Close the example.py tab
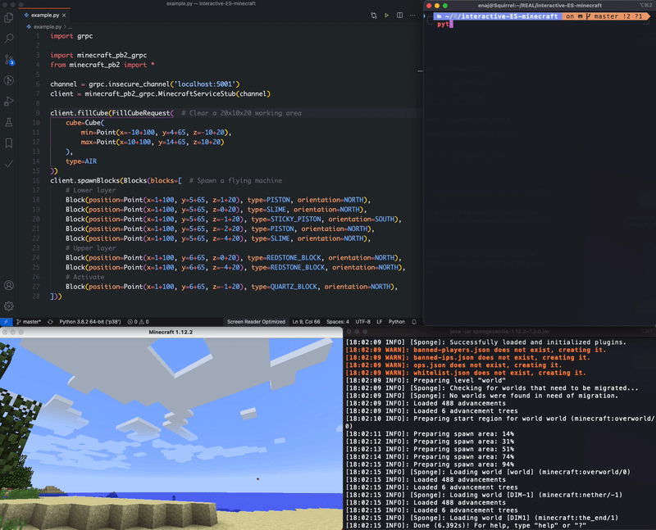Viewport: 656px width, 530px height. (x=64, y=16)
